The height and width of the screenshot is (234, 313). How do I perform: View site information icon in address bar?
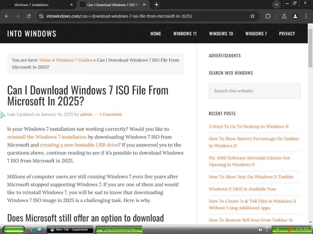click(x=41, y=16)
